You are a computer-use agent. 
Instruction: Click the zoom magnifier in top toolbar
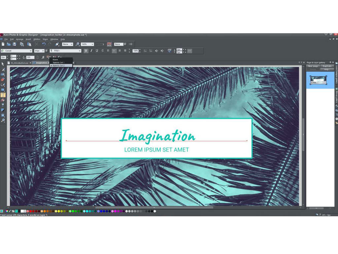[77, 44]
